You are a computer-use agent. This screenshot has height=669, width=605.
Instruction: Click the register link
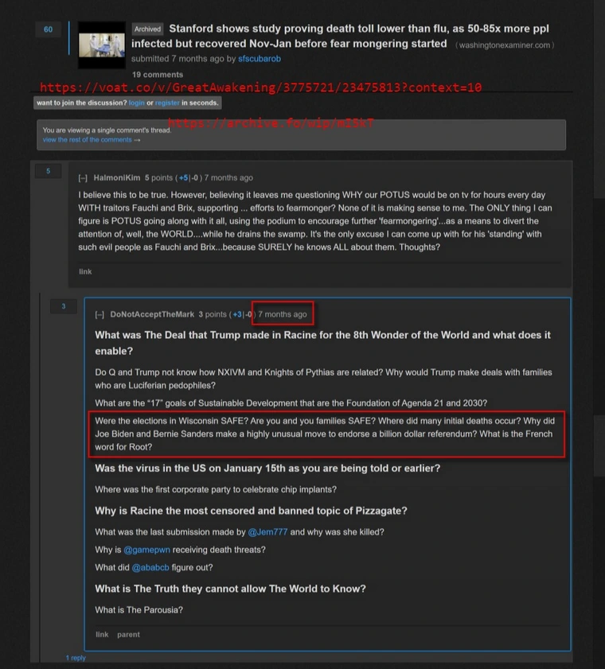[167, 103]
